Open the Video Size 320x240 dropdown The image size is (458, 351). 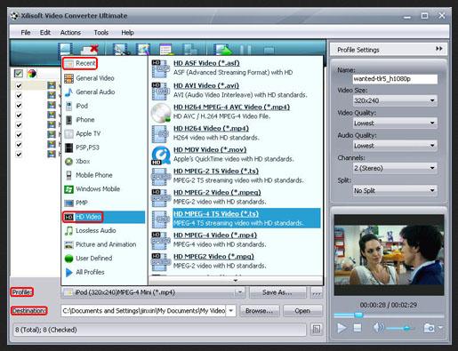pos(395,100)
